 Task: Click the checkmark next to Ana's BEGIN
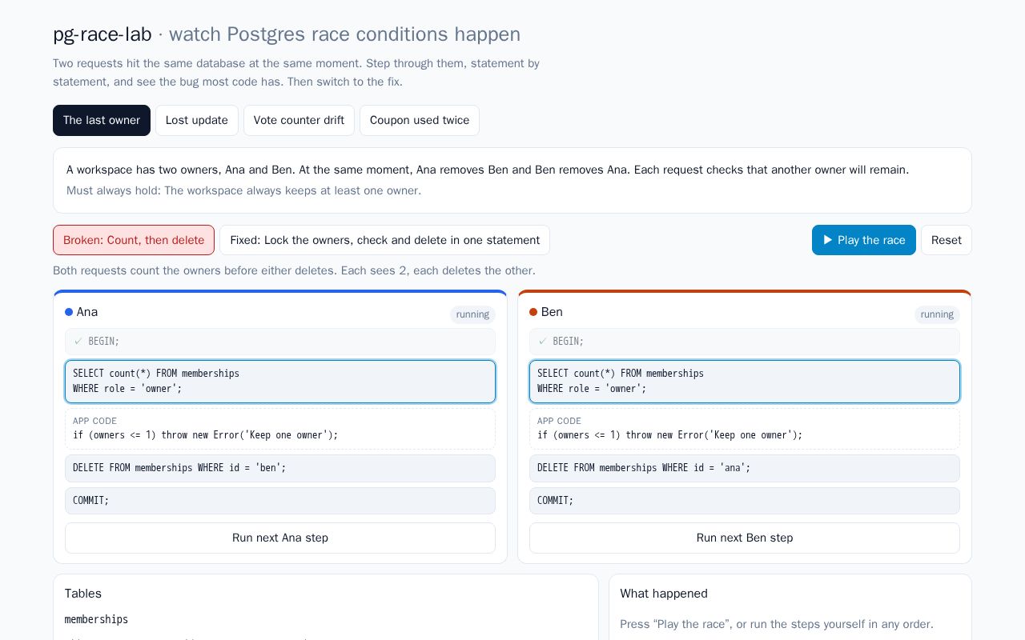[x=78, y=342]
